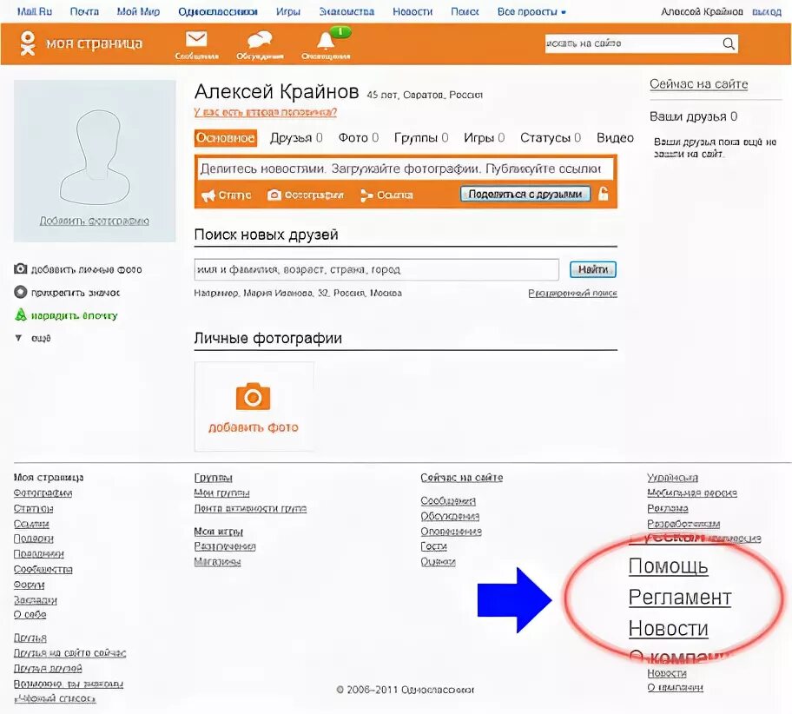Switch to the Друзья profile tab
The width and height of the screenshot is (792, 714).
pos(296,138)
